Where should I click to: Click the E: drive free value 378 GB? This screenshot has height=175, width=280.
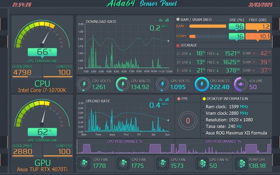(233, 70)
